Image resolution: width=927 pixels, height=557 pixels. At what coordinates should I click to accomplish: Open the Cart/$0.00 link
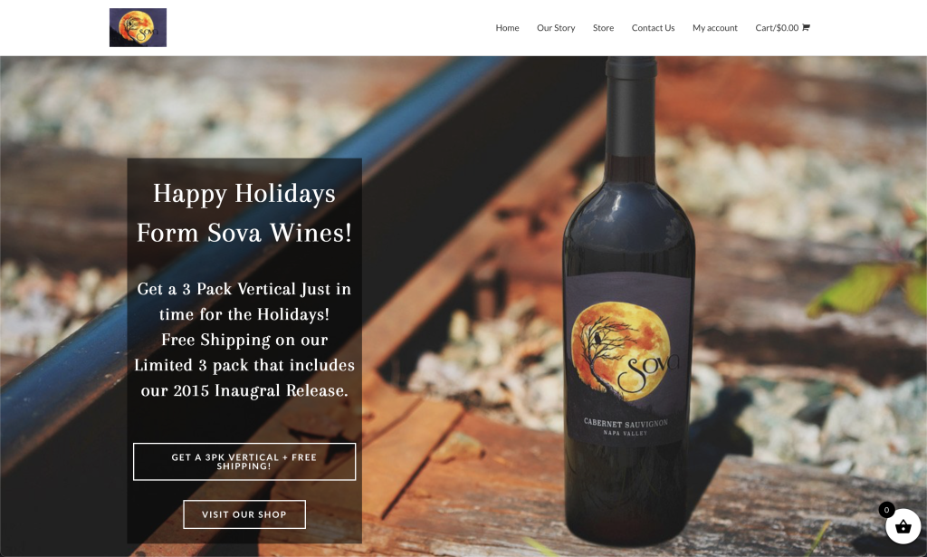(x=782, y=28)
